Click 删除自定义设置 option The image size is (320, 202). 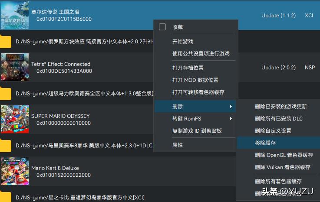[273, 130]
